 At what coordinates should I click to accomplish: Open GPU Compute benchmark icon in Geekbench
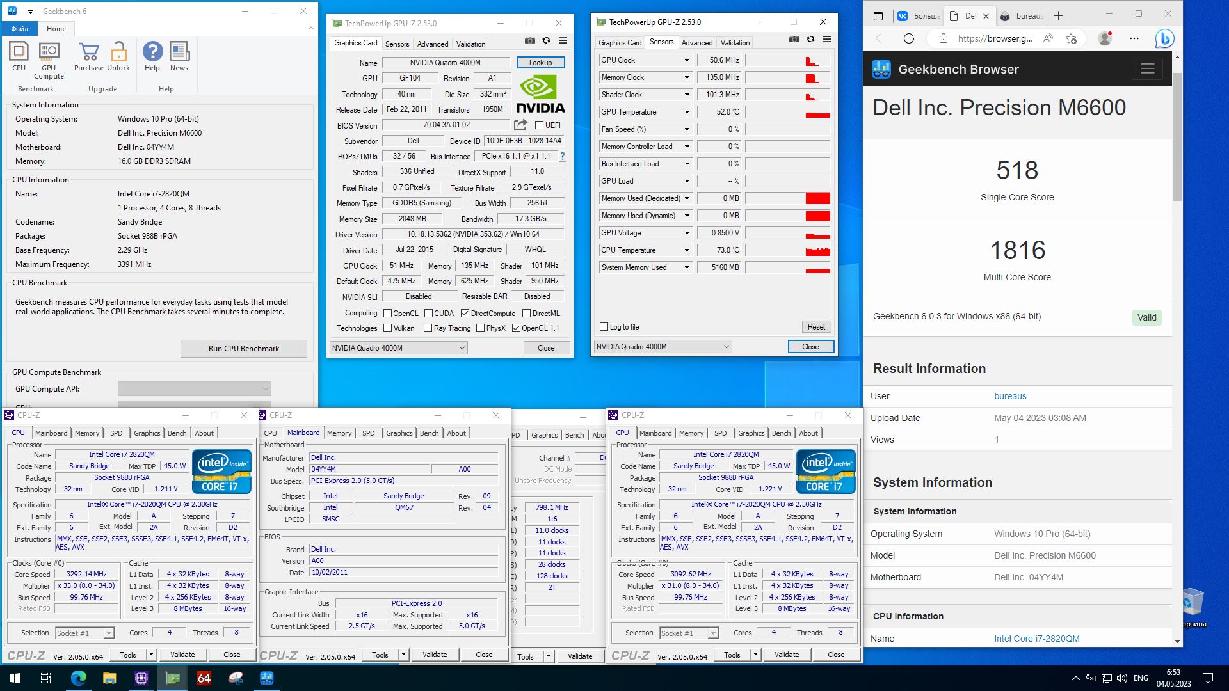(x=49, y=61)
